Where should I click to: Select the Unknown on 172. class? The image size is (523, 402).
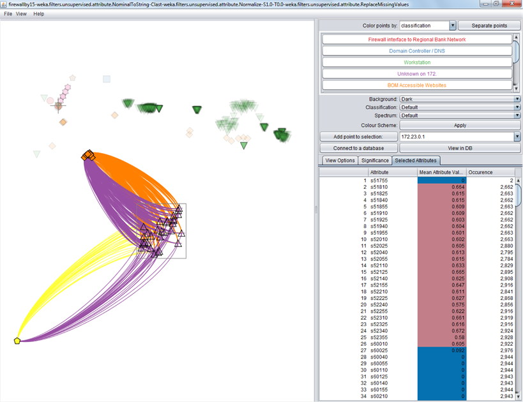[x=417, y=73]
